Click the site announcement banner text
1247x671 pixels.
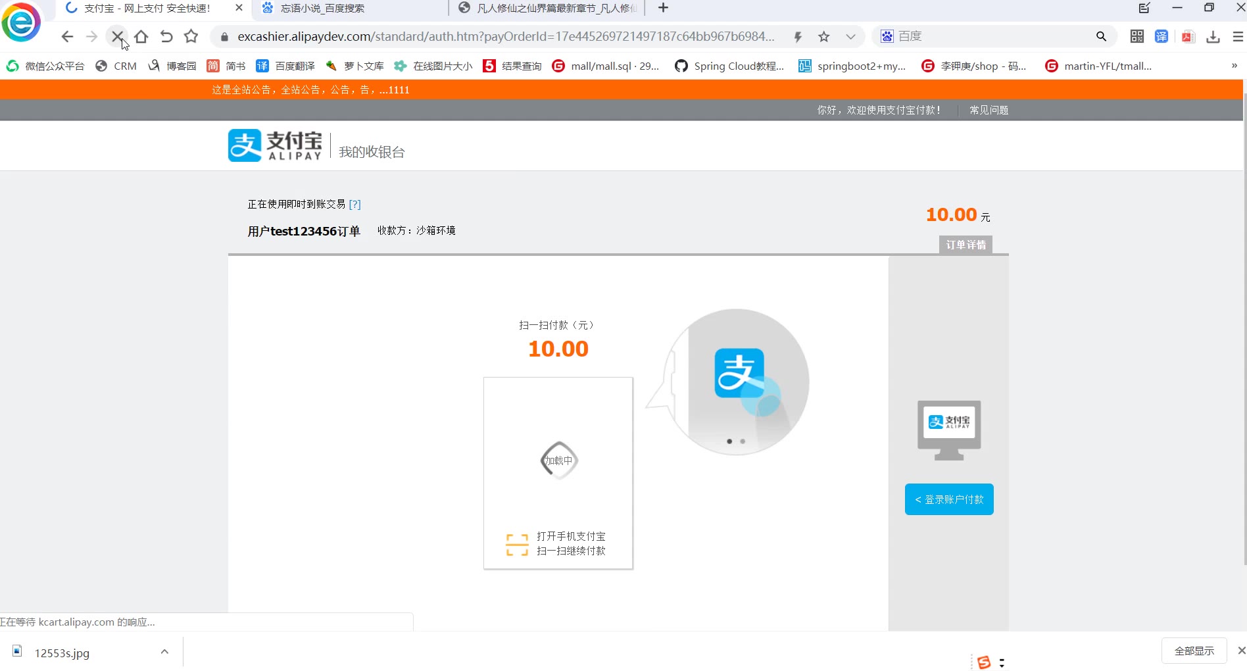point(310,89)
